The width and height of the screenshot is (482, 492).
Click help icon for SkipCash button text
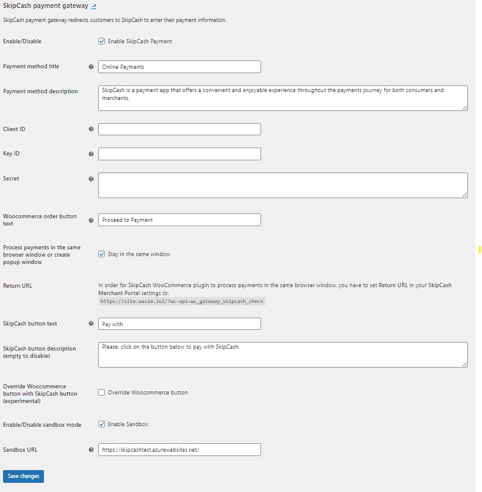click(x=91, y=324)
